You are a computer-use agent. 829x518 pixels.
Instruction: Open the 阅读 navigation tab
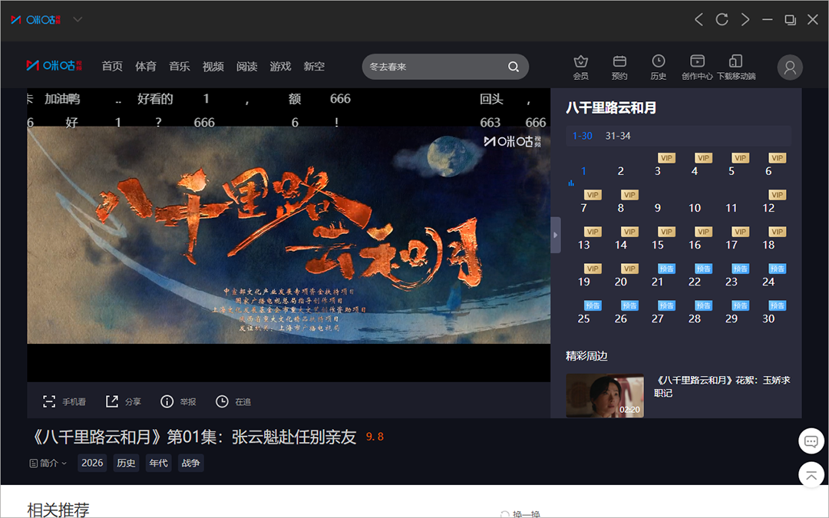click(x=247, y=66)
